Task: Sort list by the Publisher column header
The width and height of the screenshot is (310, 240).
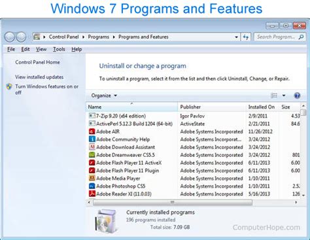Action: tap(212, 107)
